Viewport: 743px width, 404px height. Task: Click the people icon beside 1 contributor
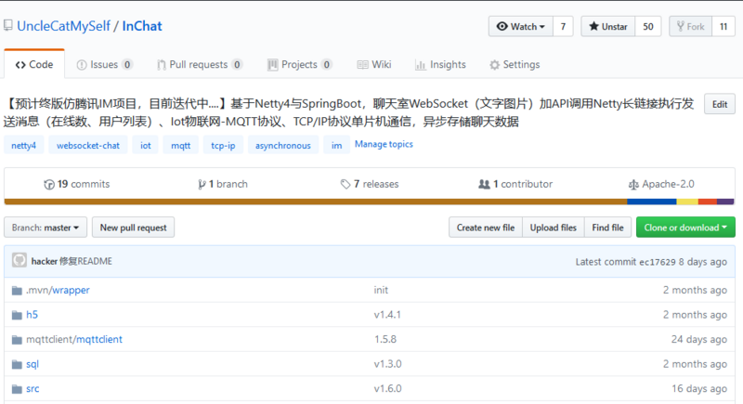pos(484,184)
